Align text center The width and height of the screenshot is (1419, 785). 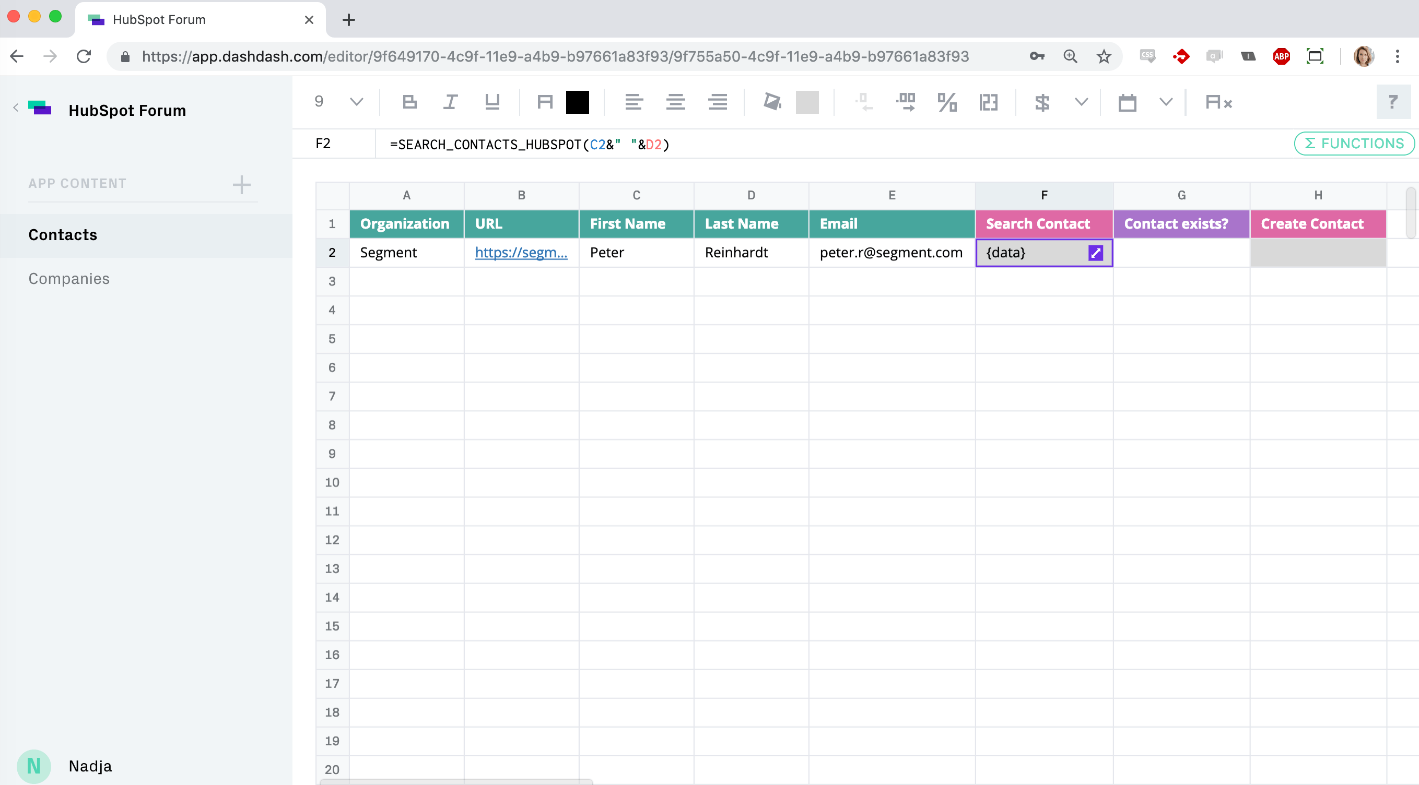[675, 102]
